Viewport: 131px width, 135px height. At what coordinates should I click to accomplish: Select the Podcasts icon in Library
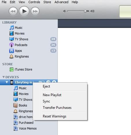coord(12,45)
